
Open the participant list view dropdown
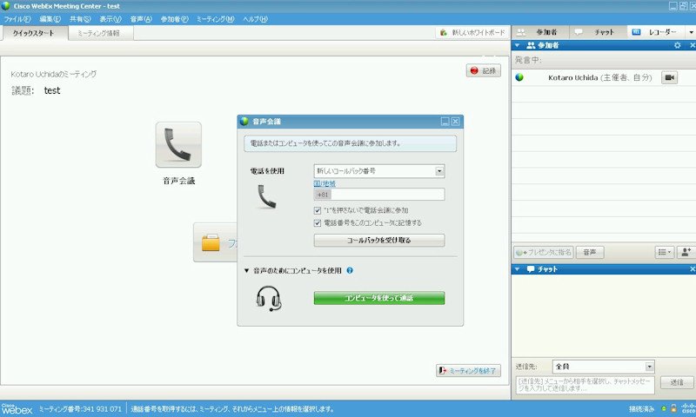[x=665, y=252]
